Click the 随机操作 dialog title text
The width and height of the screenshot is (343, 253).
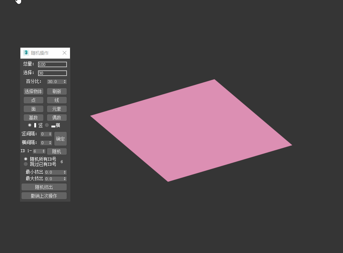pyautogui.click(x=40, y=53)
